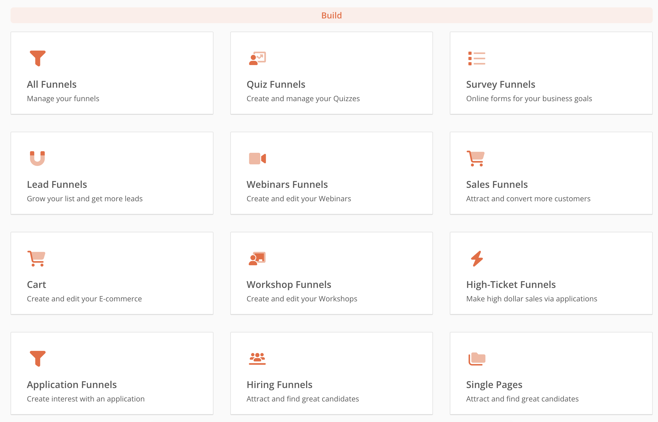658x422 pixels.
Task: Click 'Create and edit your Webinars' text
Action: coord(299,199)
